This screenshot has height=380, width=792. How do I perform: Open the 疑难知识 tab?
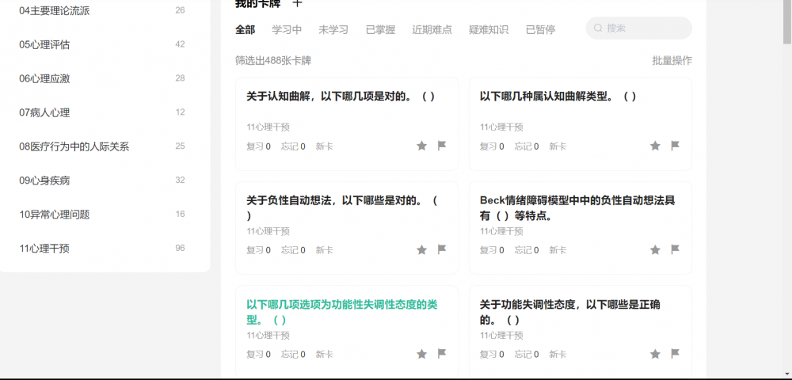click(489, 30)
